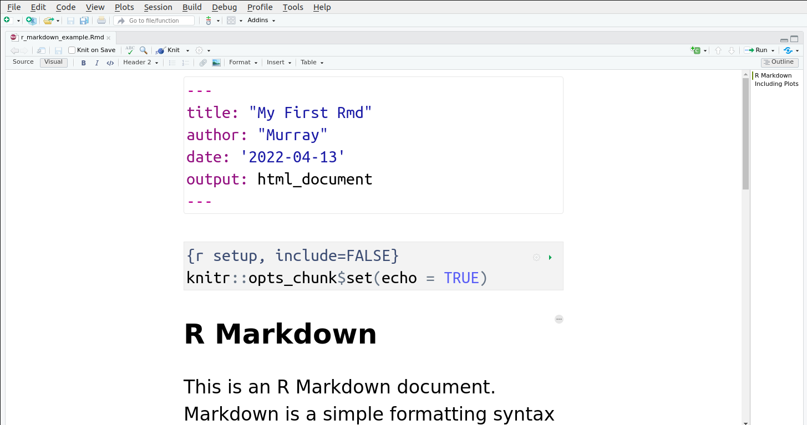Apply inline code formatting icon
This screenshot has height=425, width=807.
pos(110,63)
